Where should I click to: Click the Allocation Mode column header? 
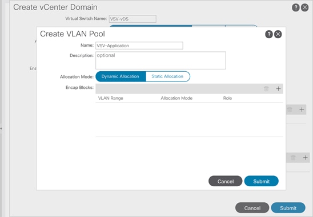coord(176,98)
